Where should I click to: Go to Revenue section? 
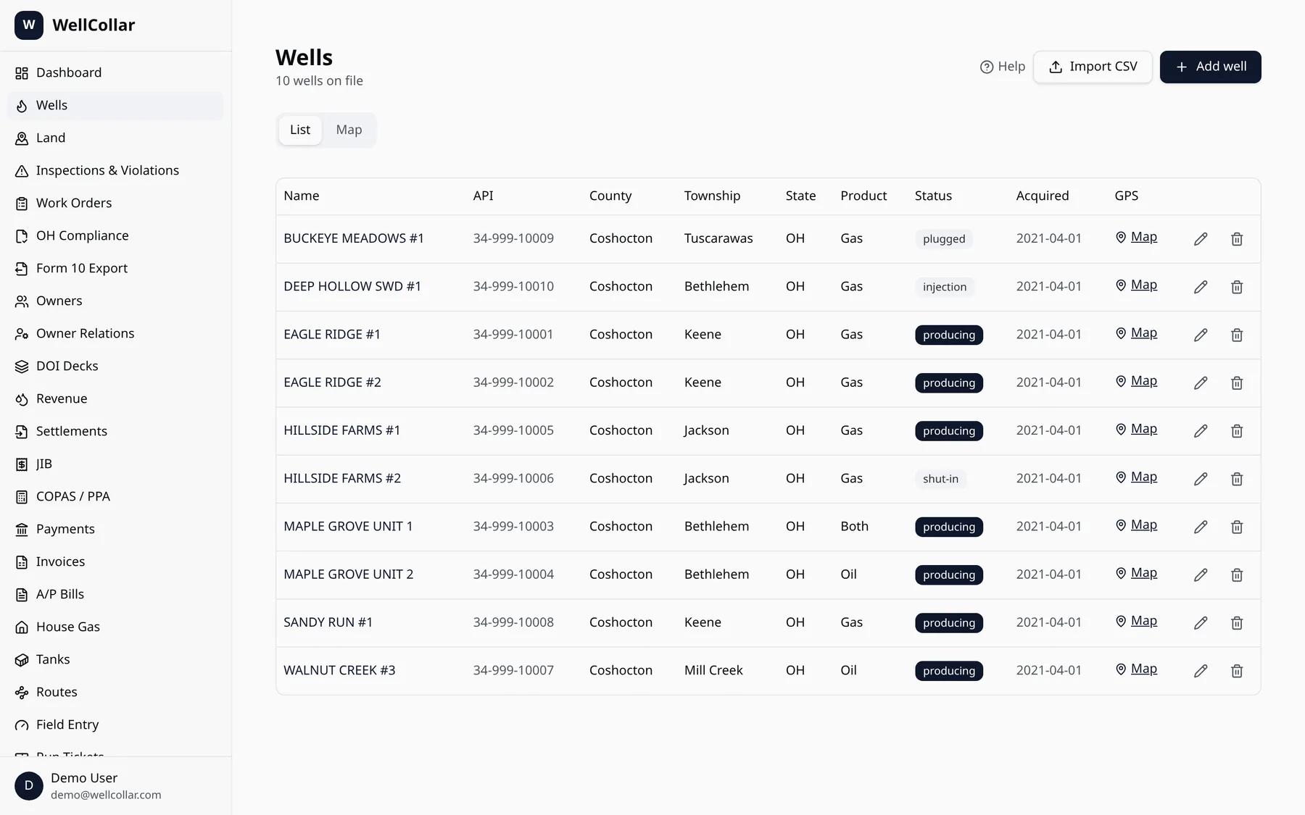116,399
